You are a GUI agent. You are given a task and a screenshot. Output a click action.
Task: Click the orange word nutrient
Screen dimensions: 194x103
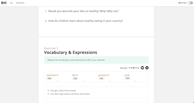tap(51, 75)
